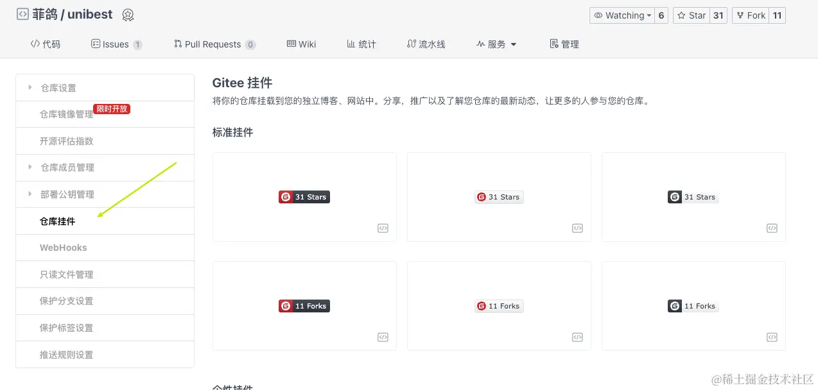Open the Watching dropdown button
The image size is (818, 390).
622,15
